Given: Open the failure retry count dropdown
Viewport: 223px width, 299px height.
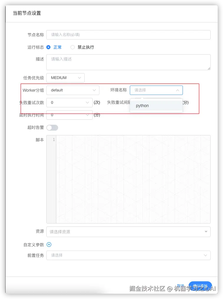Looking at the screenshot, I should pos(69,103).
